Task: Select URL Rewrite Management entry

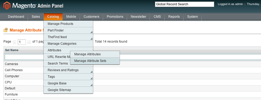Action: click(x=57, y=57)
